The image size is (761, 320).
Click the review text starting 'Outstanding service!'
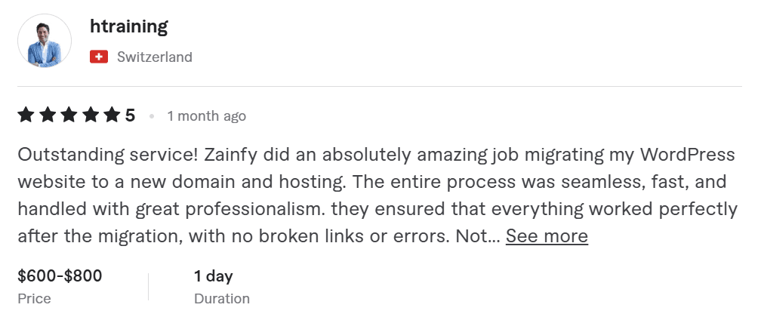click(377, 196)
